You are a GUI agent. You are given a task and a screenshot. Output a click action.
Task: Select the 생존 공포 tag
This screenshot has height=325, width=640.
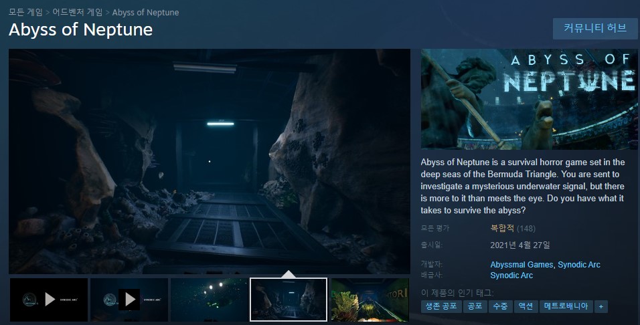pyautogui.click(x=441, y=306)
